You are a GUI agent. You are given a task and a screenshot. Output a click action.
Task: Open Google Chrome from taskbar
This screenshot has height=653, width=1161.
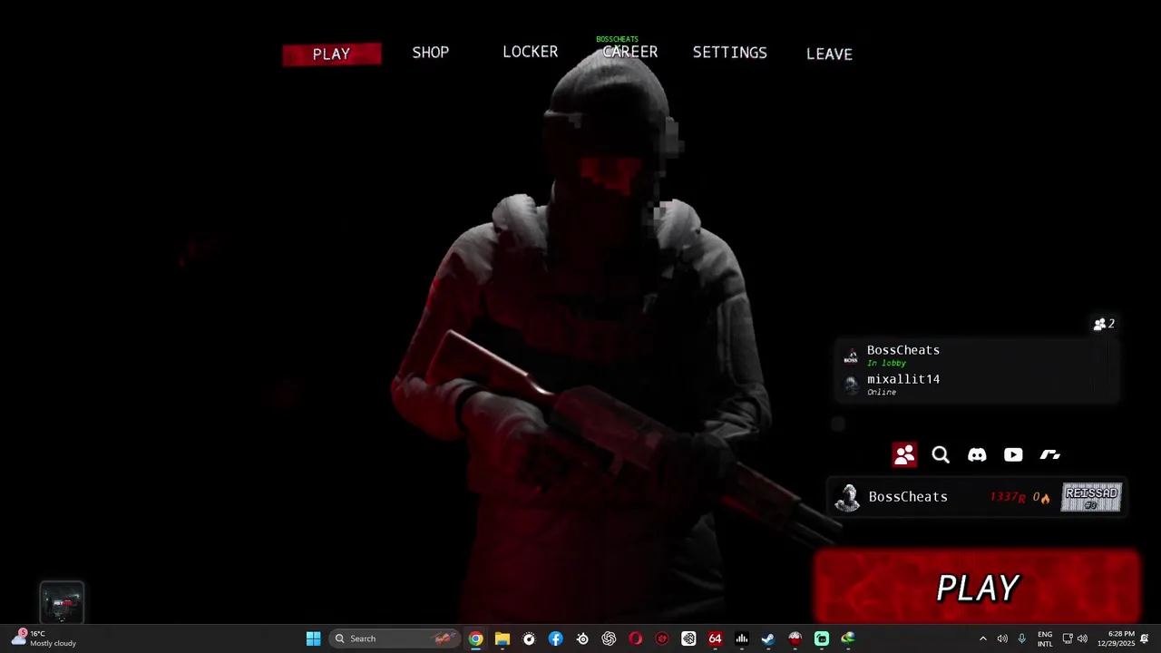coord(476,638)
